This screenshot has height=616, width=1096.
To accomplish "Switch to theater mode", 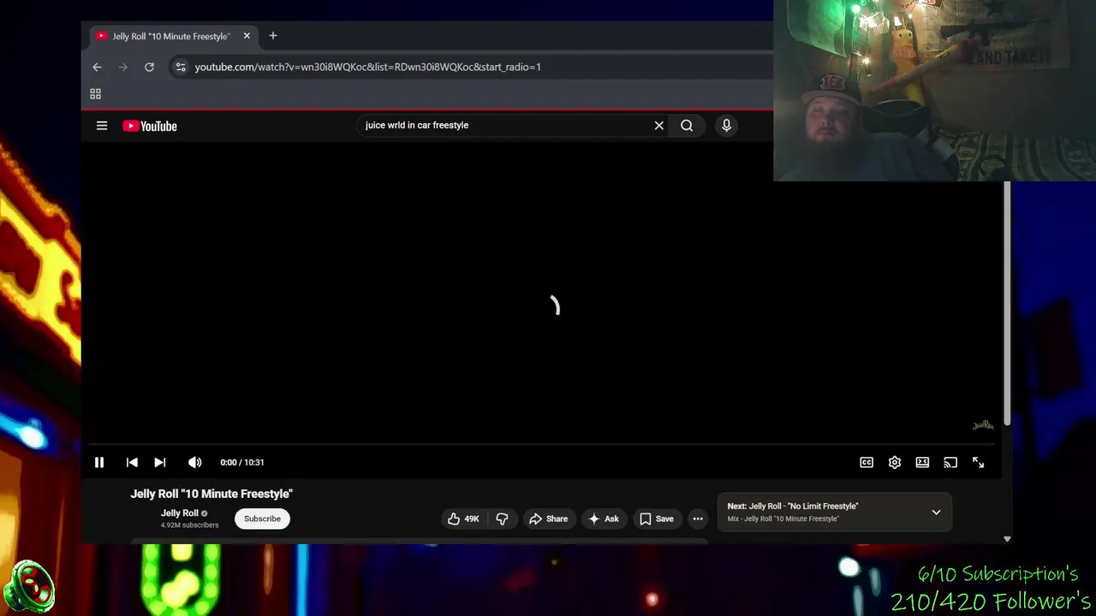I will pyautogui.click(x=922, y=462).
